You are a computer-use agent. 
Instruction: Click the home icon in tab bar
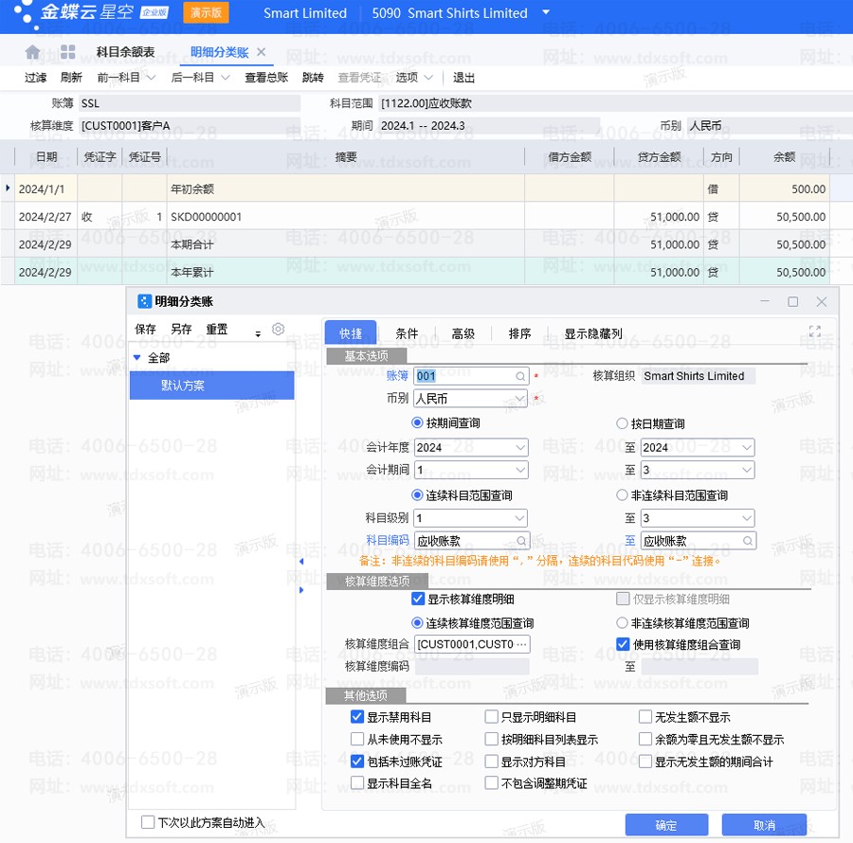click(x=33, y=52)
